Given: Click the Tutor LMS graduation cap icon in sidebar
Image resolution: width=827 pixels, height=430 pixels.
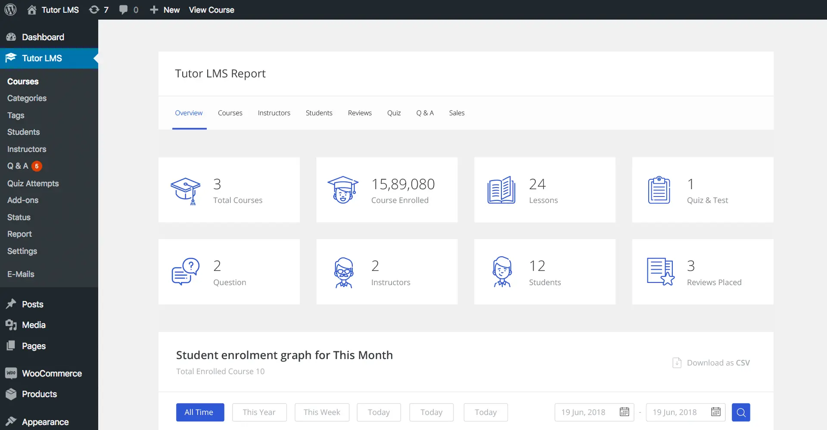Looking at the screenshot, I should click(12, 58).
